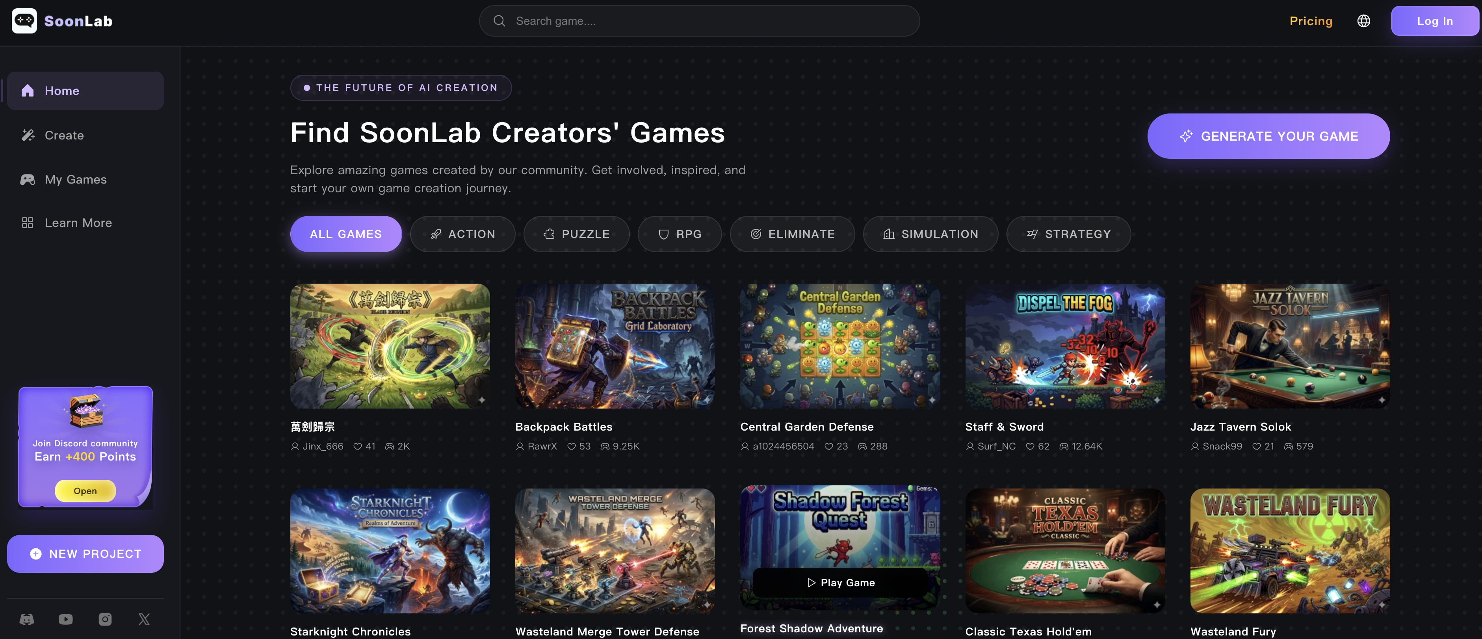The width and height of the screenshot is (1482, 639).
Task: Click creator name Surf_NC
Action: pos(996,446)
